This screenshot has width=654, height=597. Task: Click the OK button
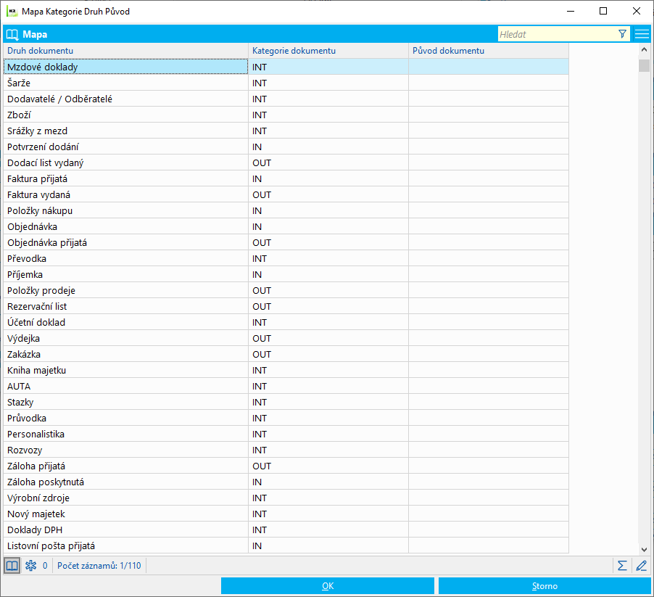click(328, 585)
